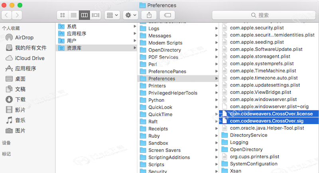
Task: Click the 搜索 search field
Action: pos(264,15)
